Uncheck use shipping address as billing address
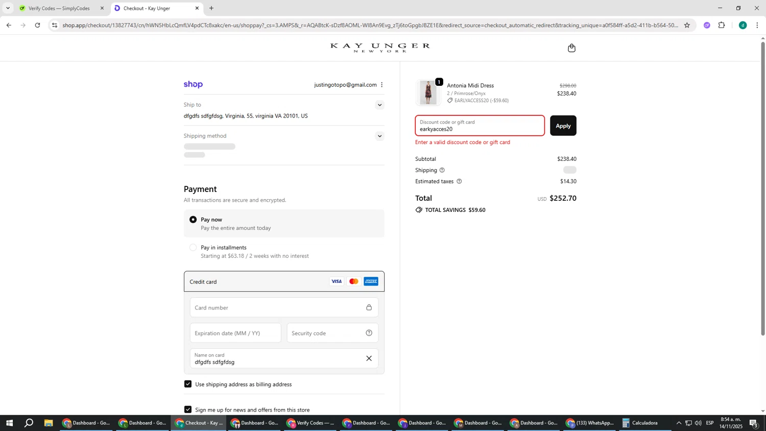Image resolution: width=766 pixels, height=431 pixels. pos(188,384)
